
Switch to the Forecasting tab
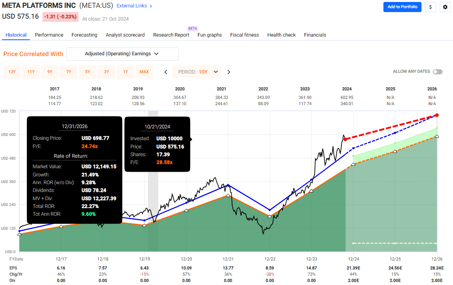click(84, 35)
